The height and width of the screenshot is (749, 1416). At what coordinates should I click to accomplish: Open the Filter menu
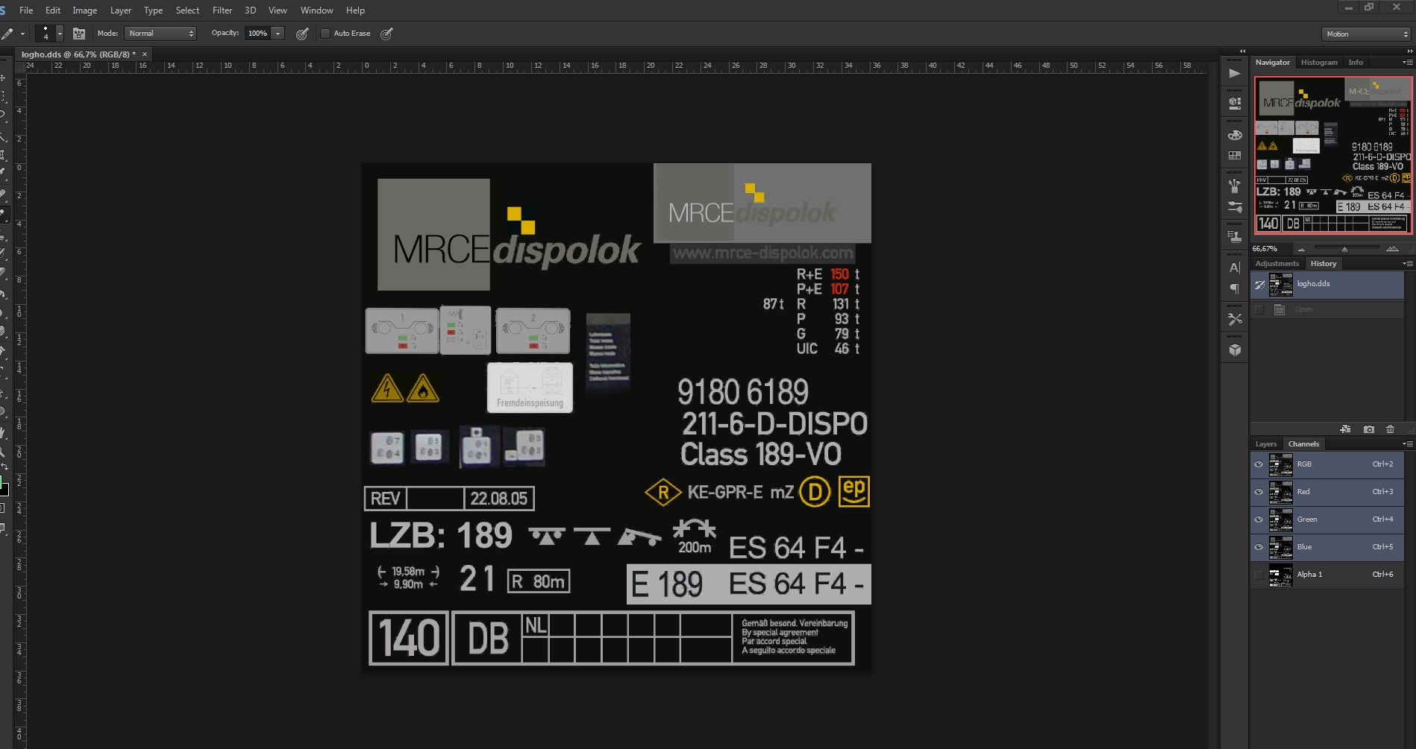click(222, 10)
